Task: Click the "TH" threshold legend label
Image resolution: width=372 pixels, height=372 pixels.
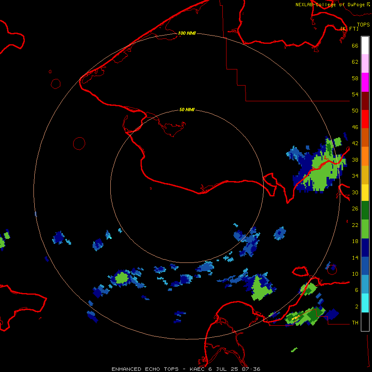Action: [355, 323]
